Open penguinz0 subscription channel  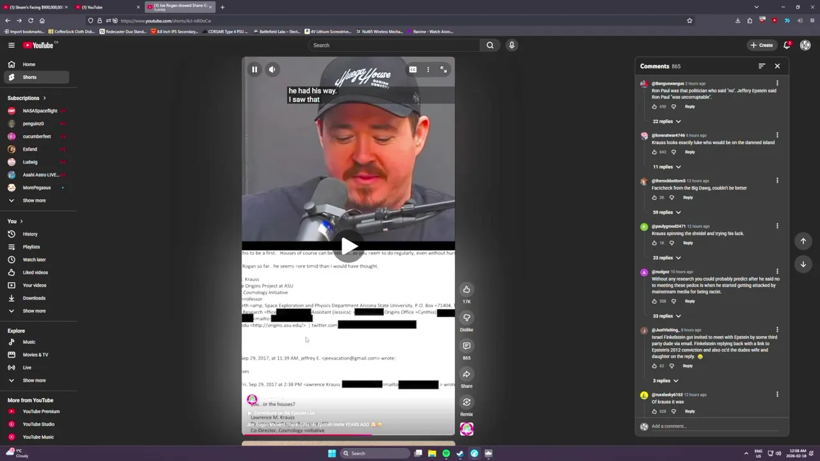(x=37, y=124)
